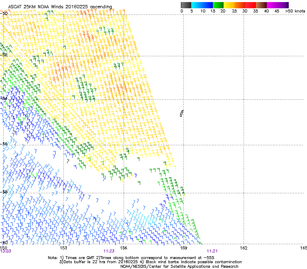Click the '10' legend scale label
The image size is (307, 269).
(203, 11)
